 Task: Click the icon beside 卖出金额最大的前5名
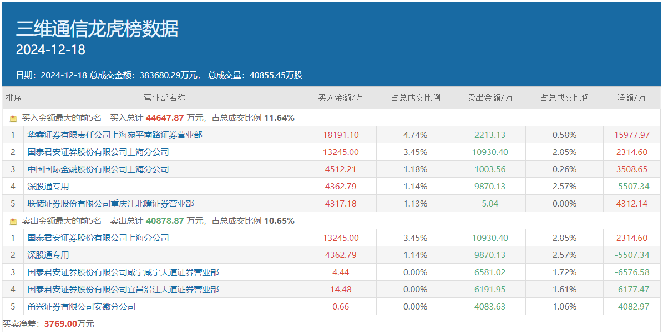(13, 221)
